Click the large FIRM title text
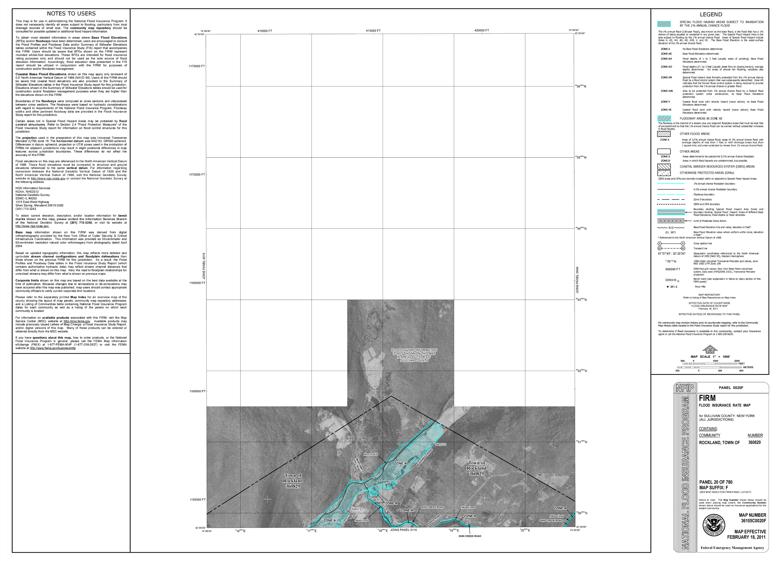The image size is (781, 561). click(x=707, y=398)
